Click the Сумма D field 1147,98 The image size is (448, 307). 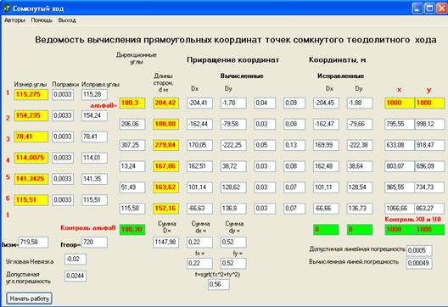click(165, 243)
